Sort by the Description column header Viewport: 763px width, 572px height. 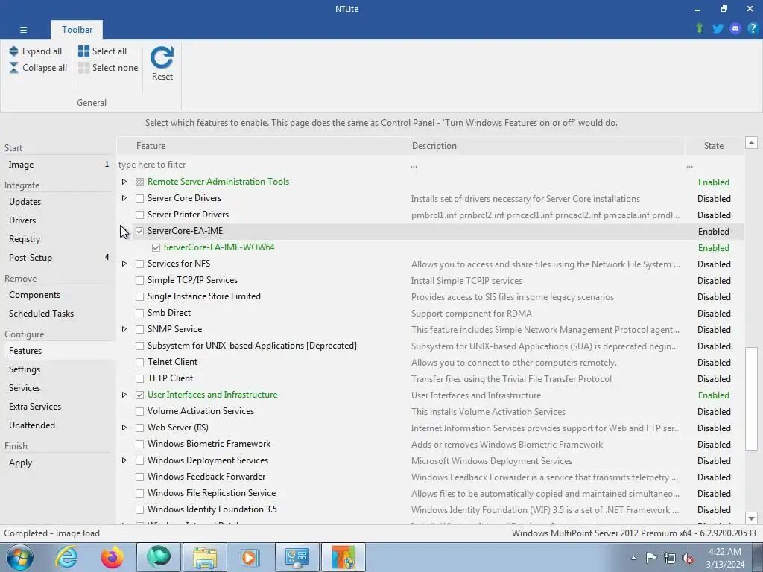(x=546, y=146)
